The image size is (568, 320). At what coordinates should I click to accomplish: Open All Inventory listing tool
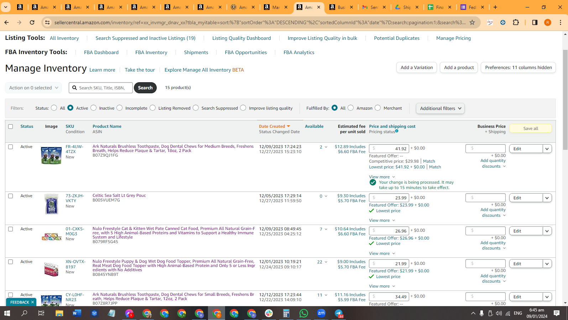coord(64,38)
